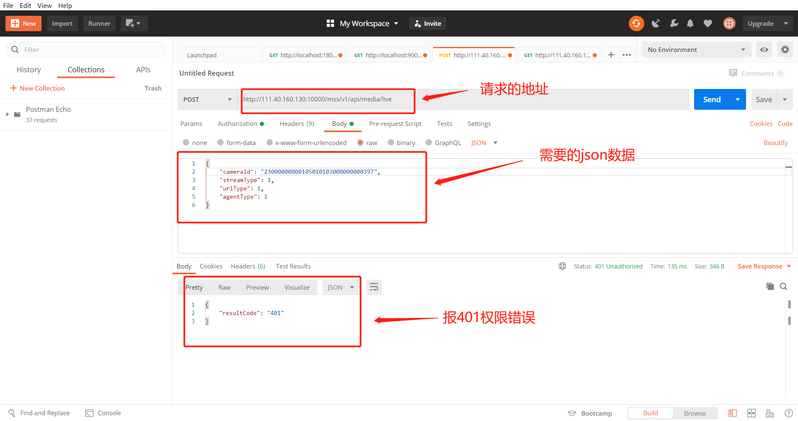Image resolution: width=798 pixels, height=421 pixels.
Task: Select the raw body type
Action: pyautogui.click(x=360, y=143)
